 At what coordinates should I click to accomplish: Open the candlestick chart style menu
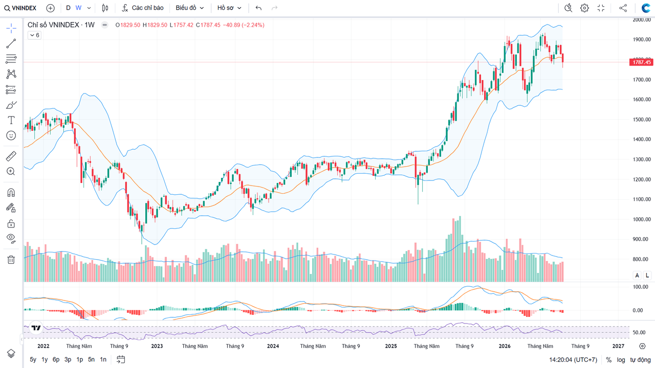pyautogui.click(x=105, y=8)
